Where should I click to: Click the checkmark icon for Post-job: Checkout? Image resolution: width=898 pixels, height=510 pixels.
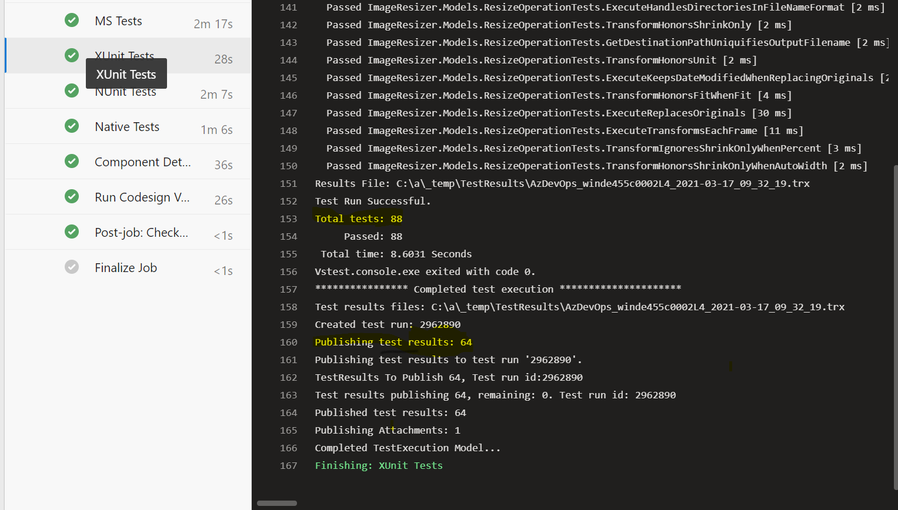click(71, 231)
